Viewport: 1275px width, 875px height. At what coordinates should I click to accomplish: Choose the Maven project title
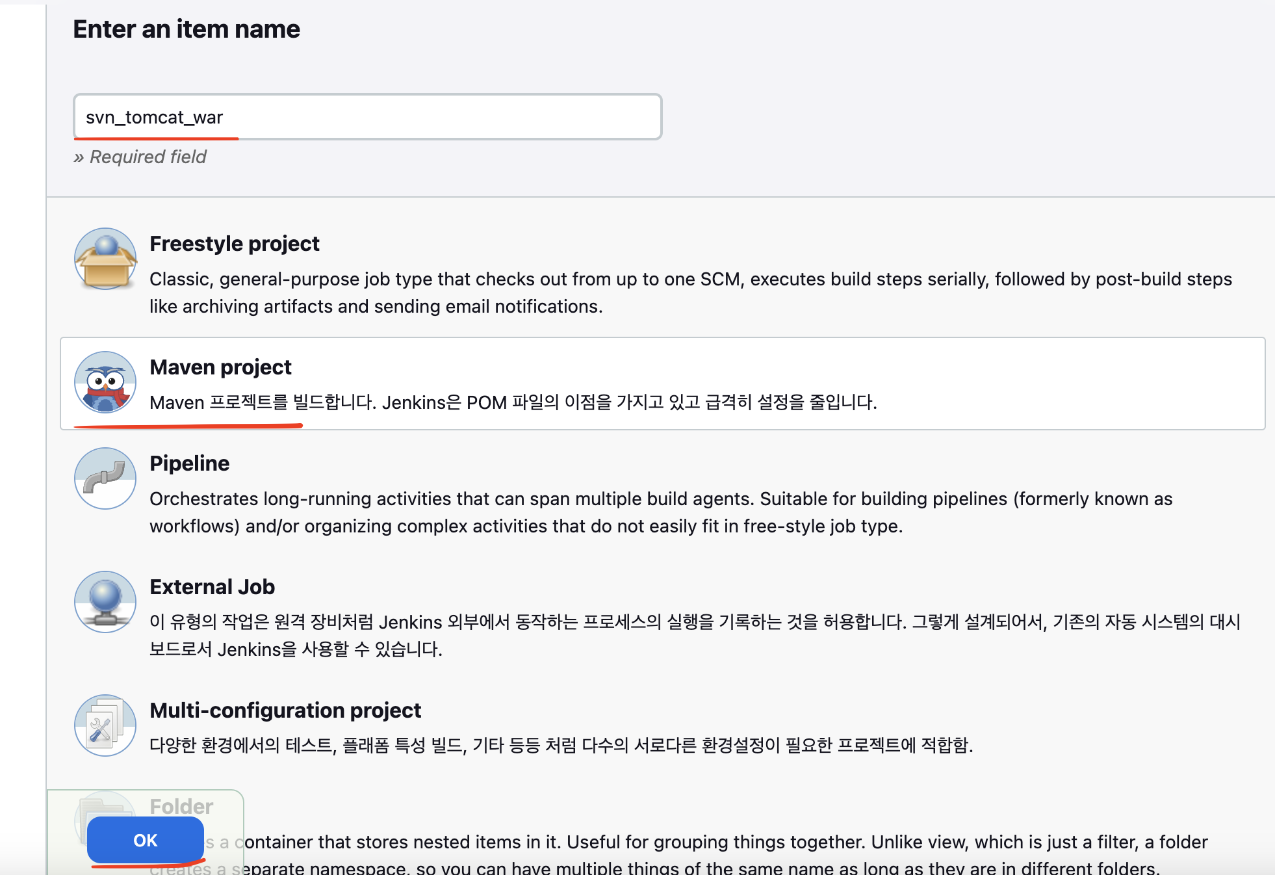coord(220,367)
